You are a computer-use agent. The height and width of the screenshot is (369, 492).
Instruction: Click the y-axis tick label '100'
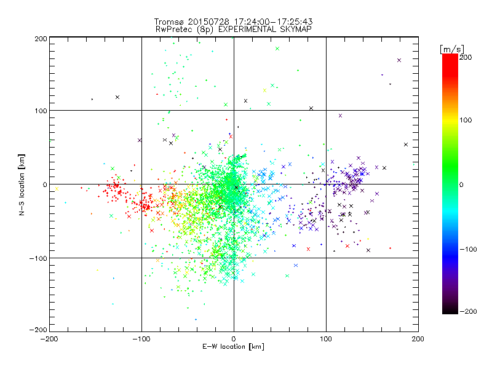pos(41,111)
